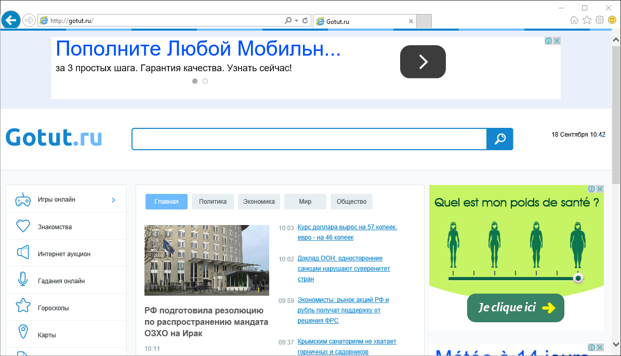The height and width of the screenshot is (356, 621).
Task: Select the second carousel dot in banner
Action: pos(205,81)
